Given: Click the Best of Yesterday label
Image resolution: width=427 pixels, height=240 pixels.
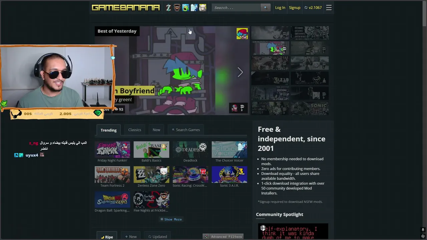Looking at the screenshot, I should (117, 31).
